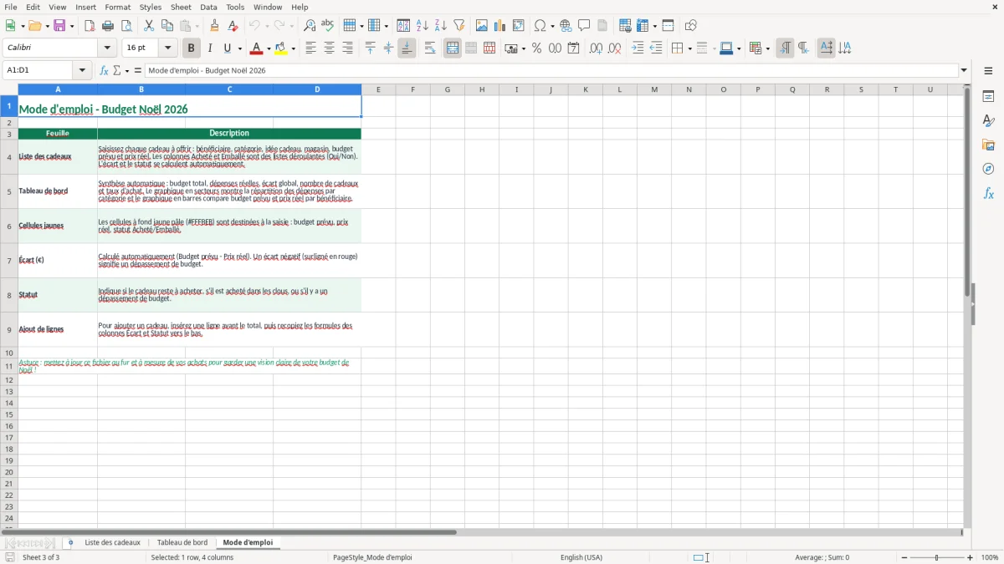Click the Copy icon
This screenshot has height=564, width=1004.
(x=167, y=26)
